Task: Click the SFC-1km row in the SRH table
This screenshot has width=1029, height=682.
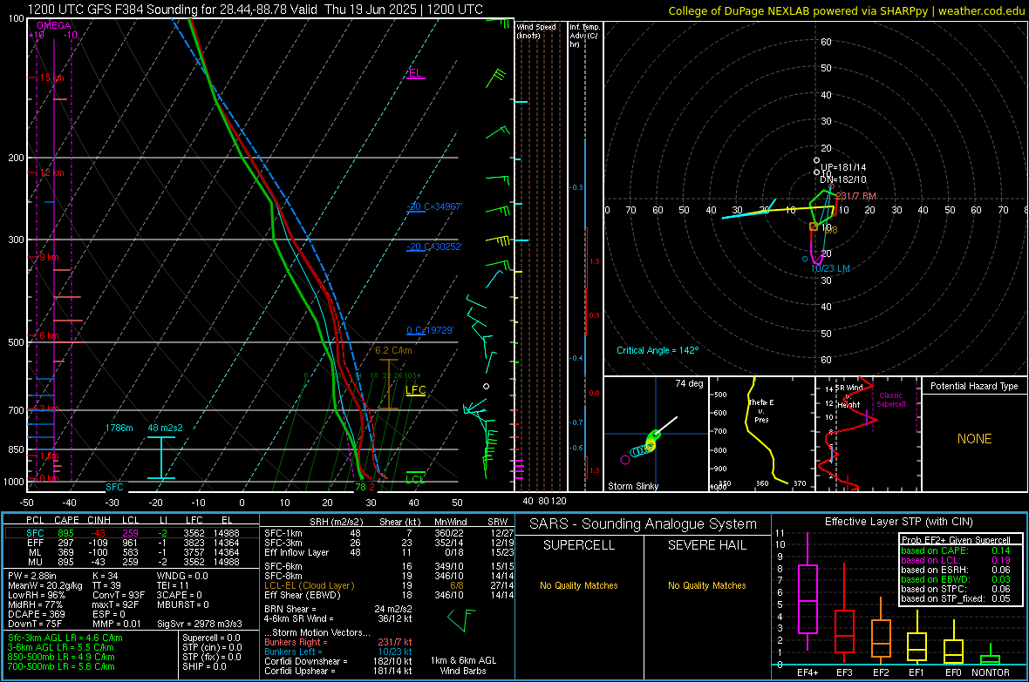Action: 389,533
